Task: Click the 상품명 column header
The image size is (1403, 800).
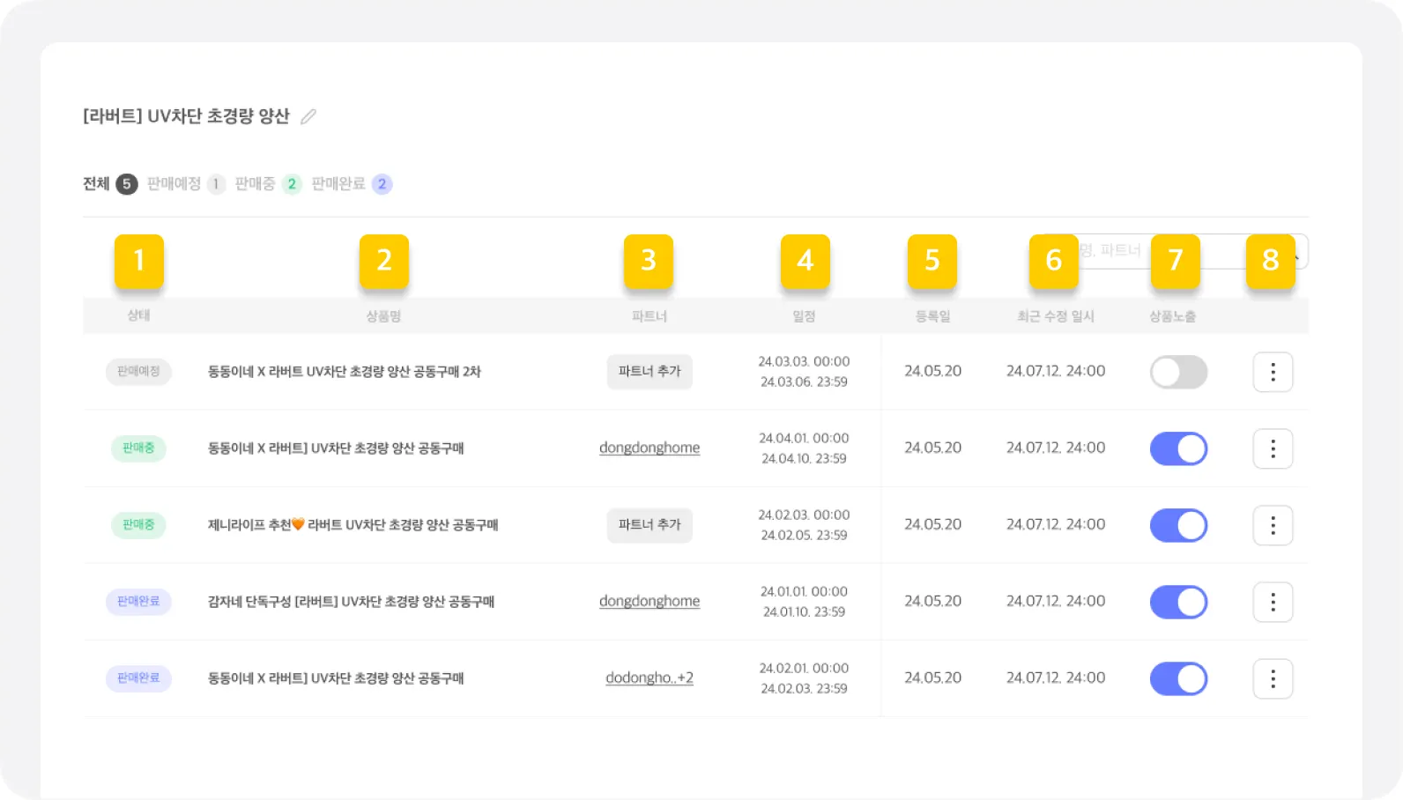Action: point(383,315)
